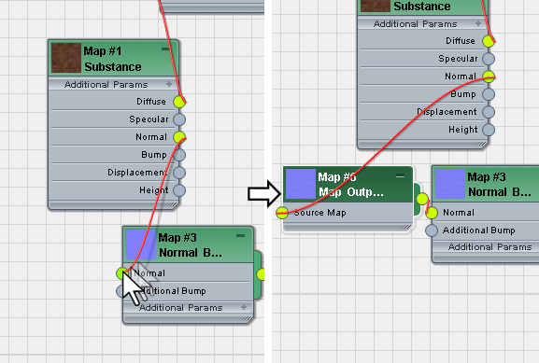This screenshot has width=539, height=363.
Task: Click the purple preview swatch on left Map #3
Action: [x=141, y=244]
